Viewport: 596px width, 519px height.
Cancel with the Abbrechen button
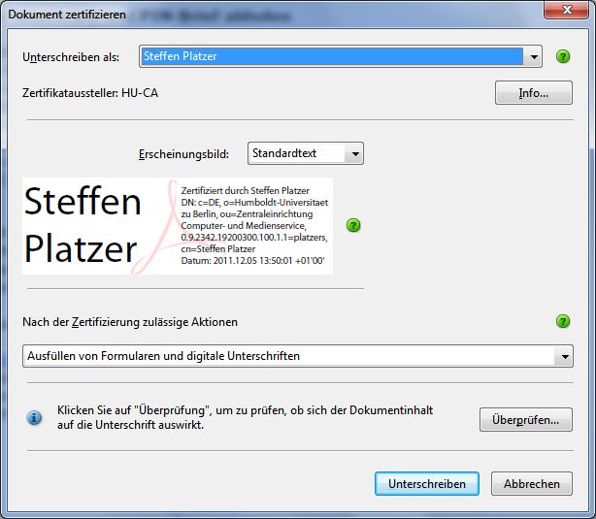point(532,483)
